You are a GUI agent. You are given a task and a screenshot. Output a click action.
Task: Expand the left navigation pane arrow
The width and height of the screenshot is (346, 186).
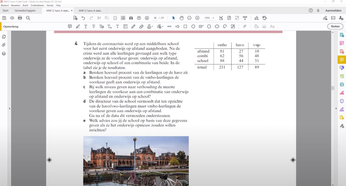[9, 109]
